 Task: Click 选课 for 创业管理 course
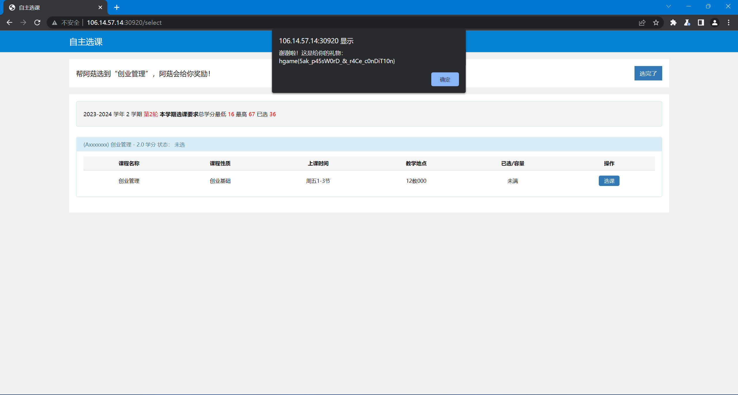(609, 181)
